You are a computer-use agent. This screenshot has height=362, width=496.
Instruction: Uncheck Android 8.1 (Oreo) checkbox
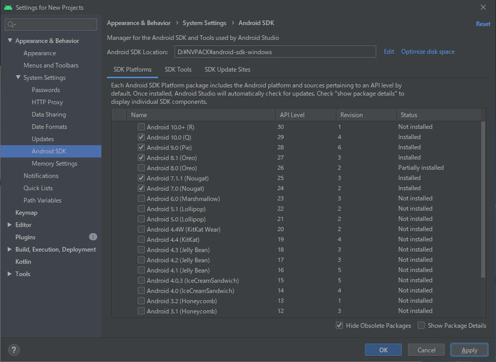[141, 157]
